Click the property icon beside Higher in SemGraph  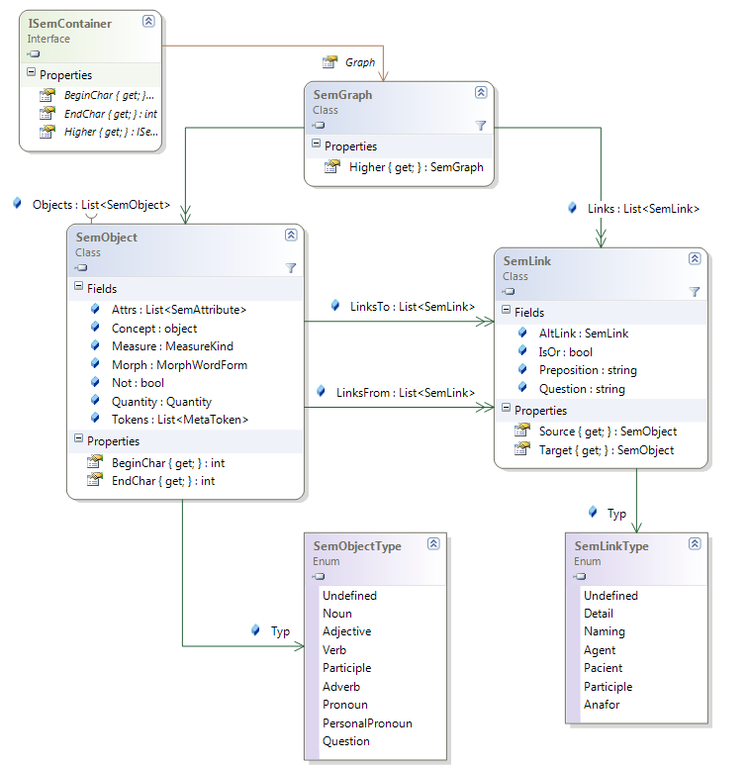click(331, 167)
